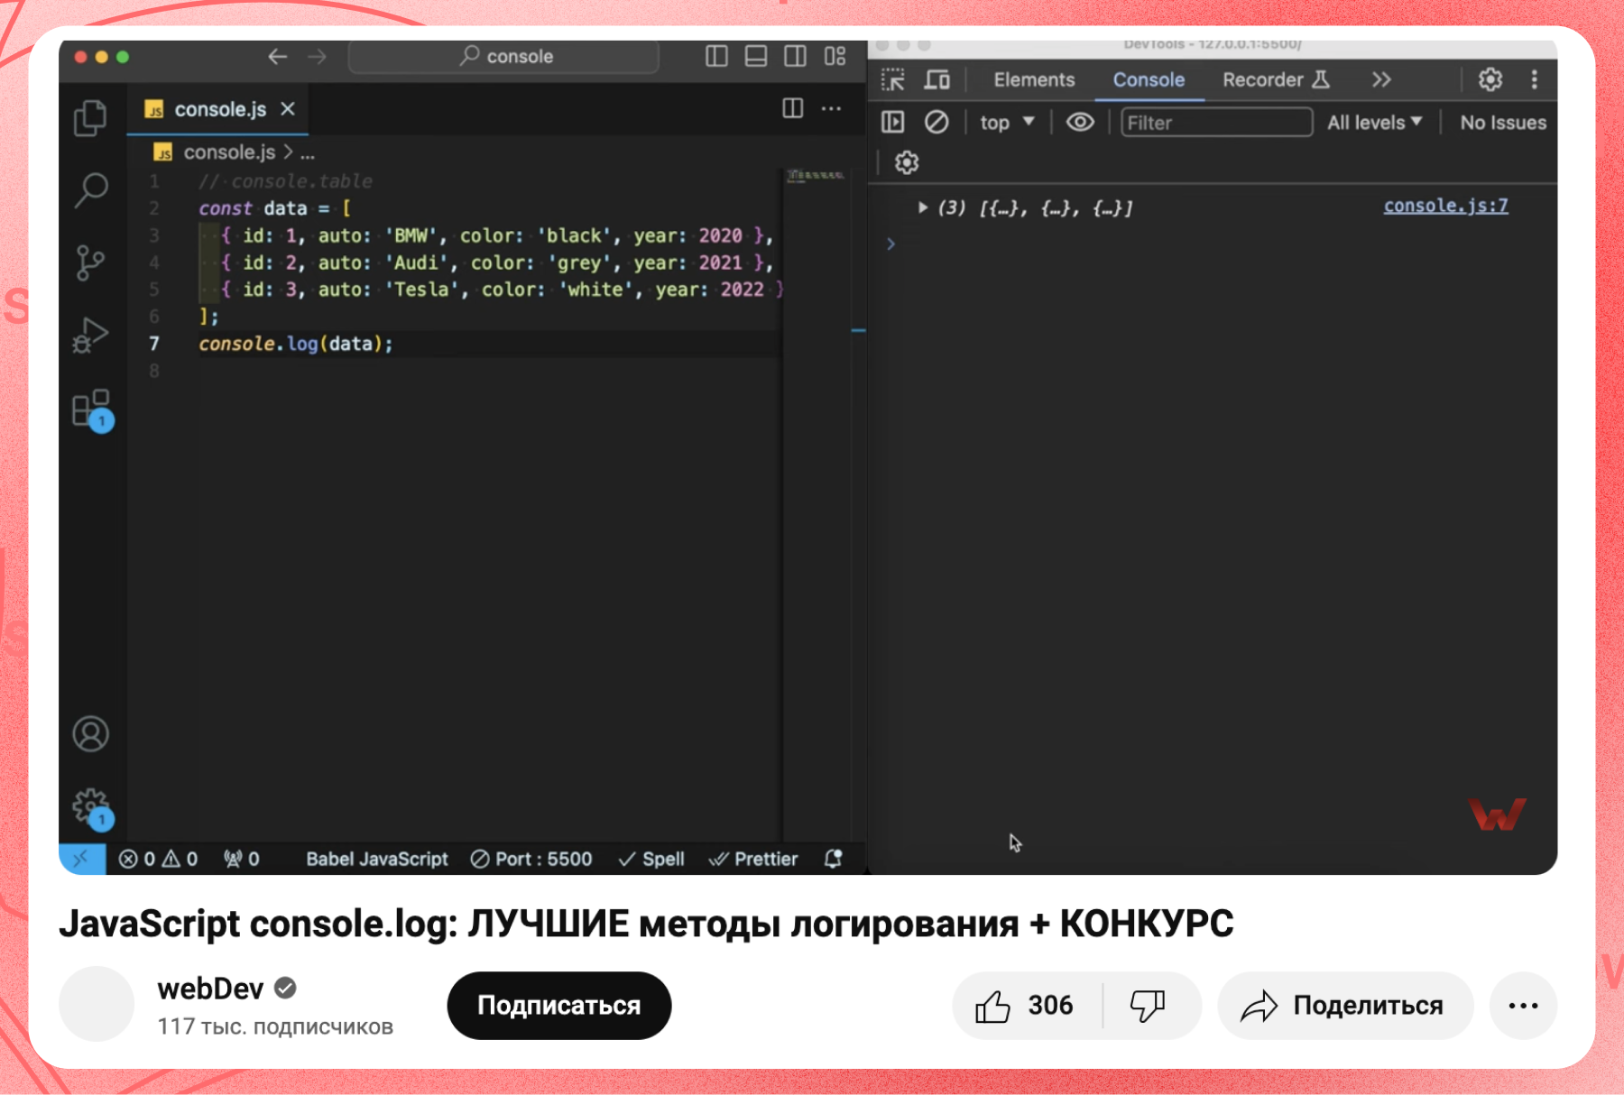
Task: Close the console.js editor tab
Action: 288,108
